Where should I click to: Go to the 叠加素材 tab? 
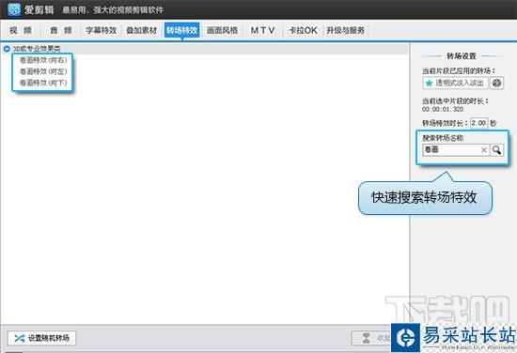[142, 31]
